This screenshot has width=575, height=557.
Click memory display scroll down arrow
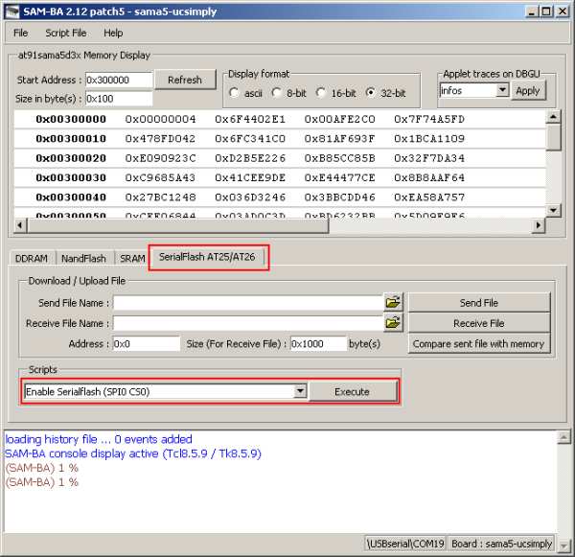[553, 210]
